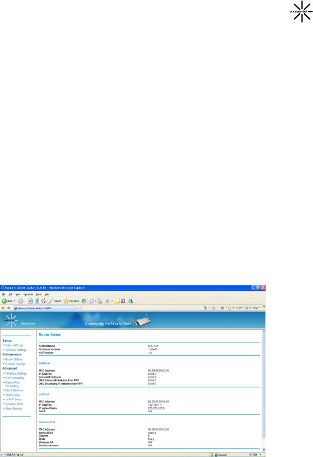Click the command bar Feeds icon
This screenshot has width=313, height=457.
(x=214, y=308)
